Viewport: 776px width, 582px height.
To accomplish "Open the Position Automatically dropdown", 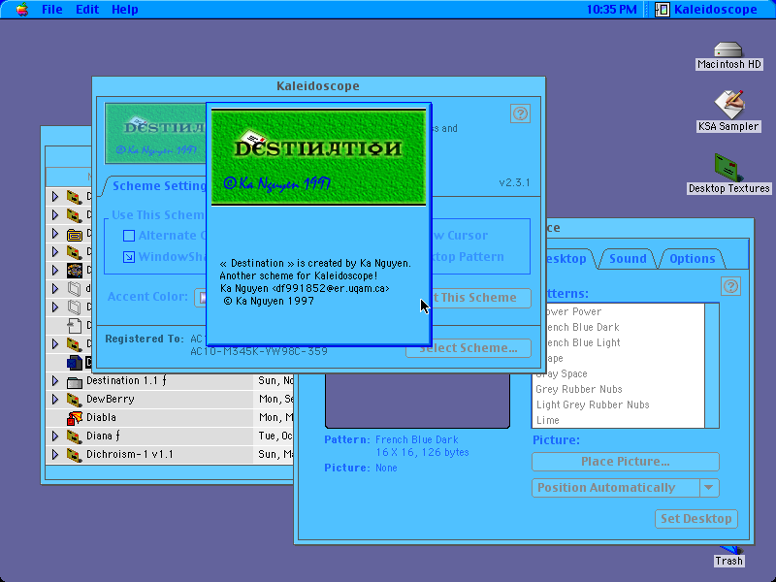I will point(626,488).
